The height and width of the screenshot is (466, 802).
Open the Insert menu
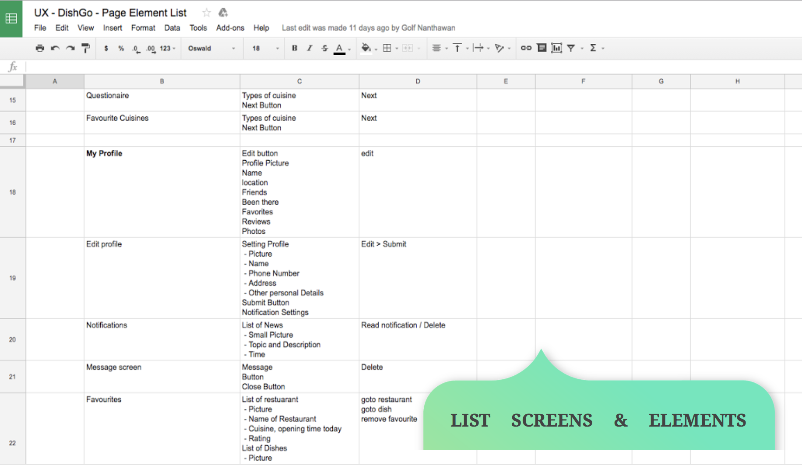[113, 28]
